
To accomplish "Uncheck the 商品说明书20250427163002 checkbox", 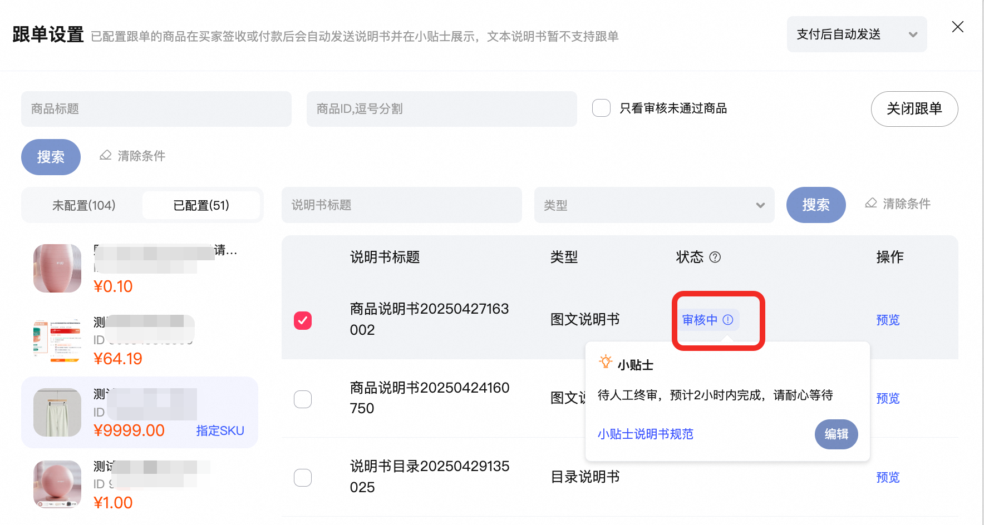I will tap(303, 320).
